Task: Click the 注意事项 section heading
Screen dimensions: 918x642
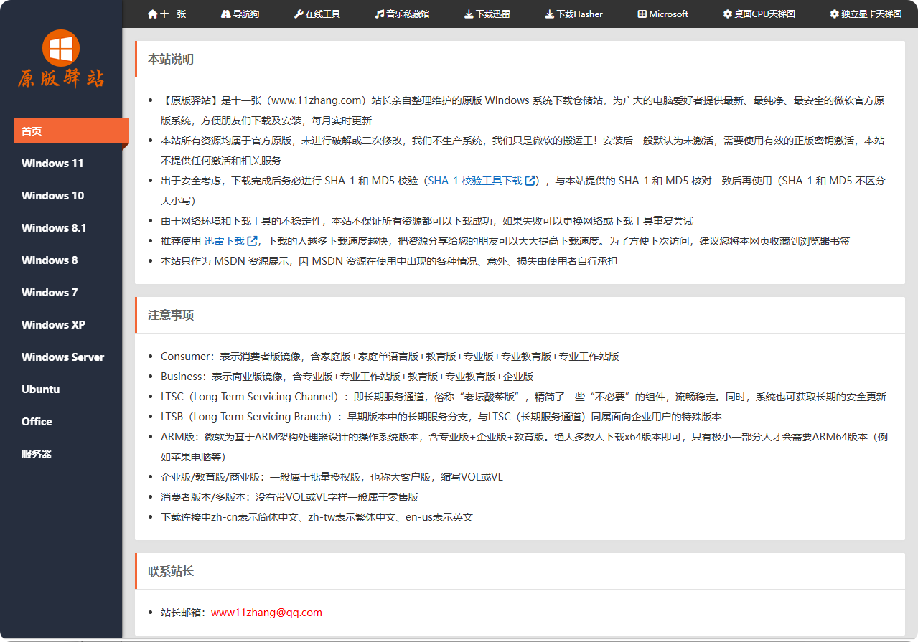Action: point(171,316)
